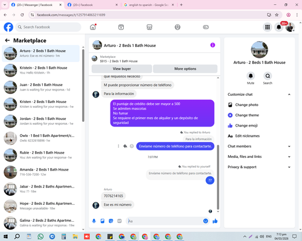
Task: Open the Facebook menu grid icon
Action: [x=268, y=27]
